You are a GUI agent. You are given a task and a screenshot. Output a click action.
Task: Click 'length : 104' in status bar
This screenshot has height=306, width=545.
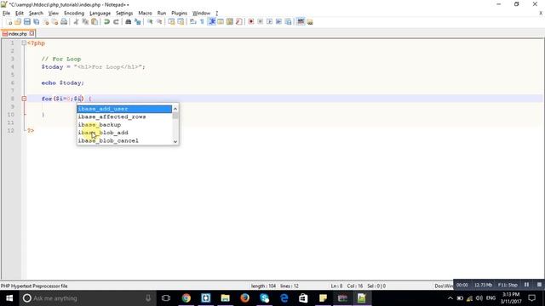pyautogui.click(x=263, y=286)
